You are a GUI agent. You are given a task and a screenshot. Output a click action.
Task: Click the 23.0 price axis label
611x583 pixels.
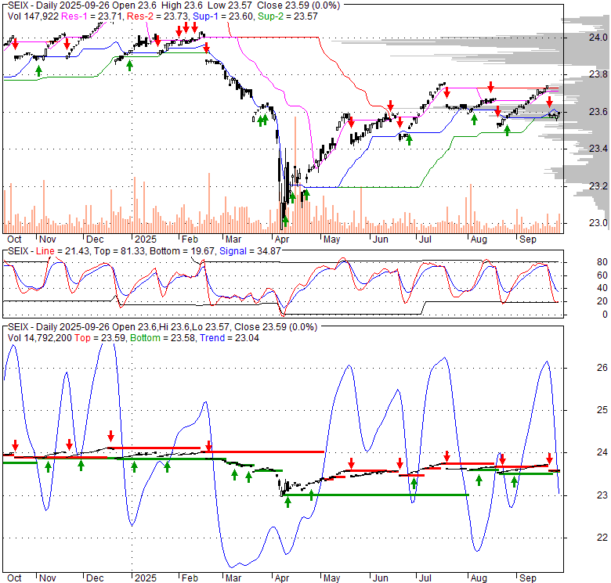click(x=598, y=223)
